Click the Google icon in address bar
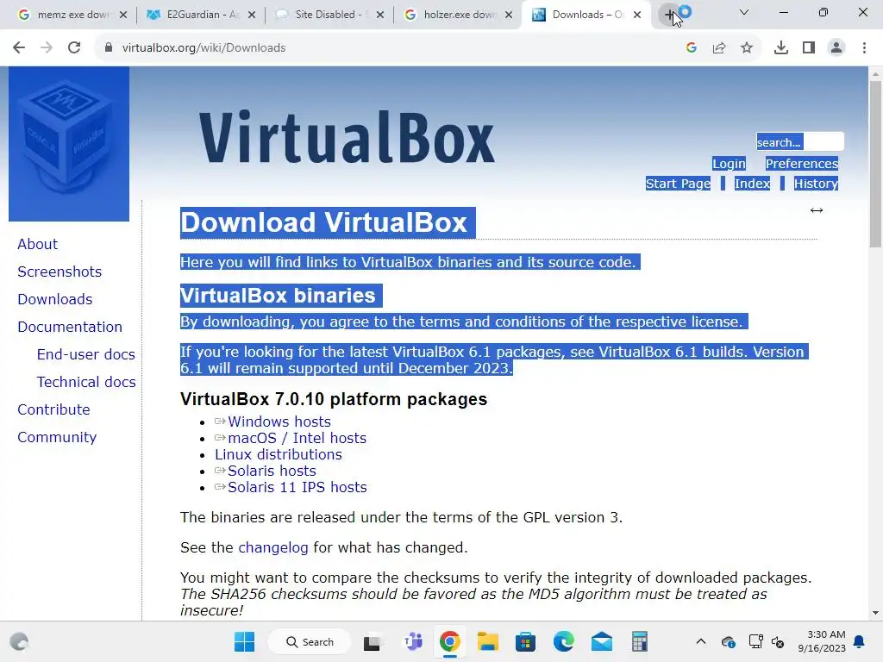The width and height of the screenshot is (883, 662). pos(692,48)
